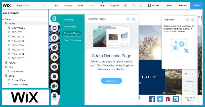
Task: Select Shop page in tree
Action: tap(11, 76)
